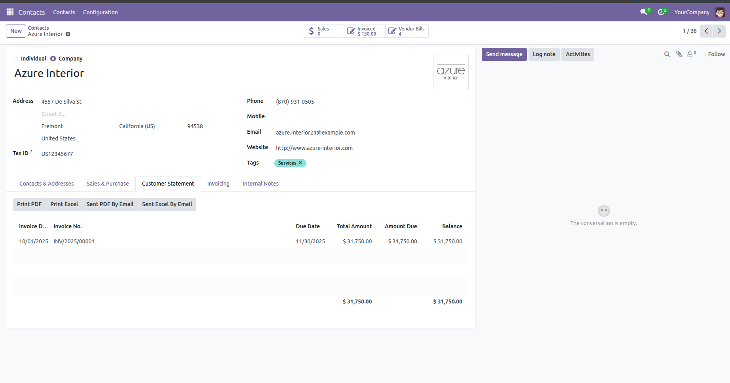This screenshot has height=383, width=730.
Task: Click Sent Excel By Email button
Action: [x=167, y=204]
